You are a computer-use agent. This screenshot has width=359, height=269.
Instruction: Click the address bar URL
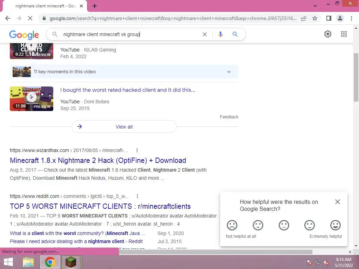point(173,18)
